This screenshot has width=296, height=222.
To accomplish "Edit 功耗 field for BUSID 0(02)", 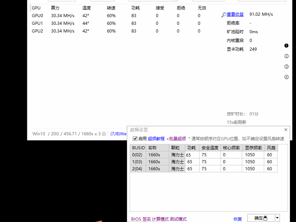I will [x=192, y=155].
